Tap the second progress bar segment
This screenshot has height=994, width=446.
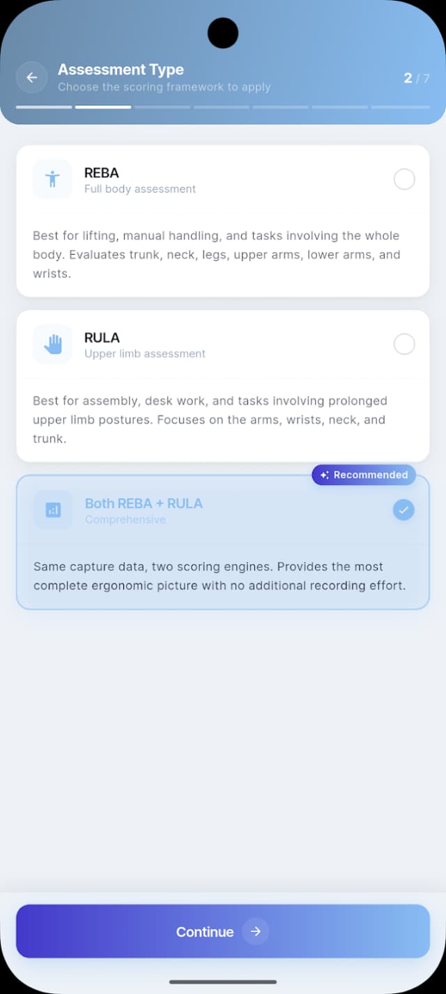coord(102,107)
